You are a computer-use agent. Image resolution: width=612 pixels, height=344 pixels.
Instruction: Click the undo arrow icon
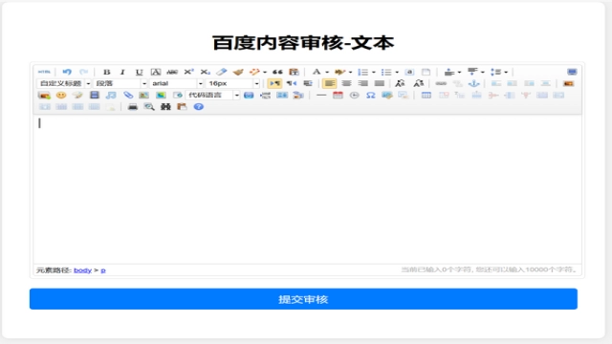[x=67, y=72]
